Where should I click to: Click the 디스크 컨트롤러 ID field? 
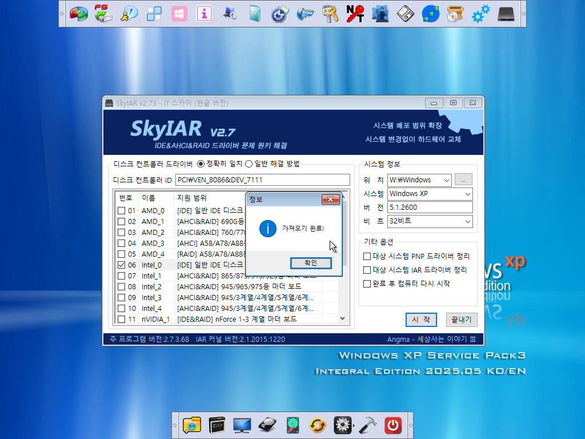263,179
